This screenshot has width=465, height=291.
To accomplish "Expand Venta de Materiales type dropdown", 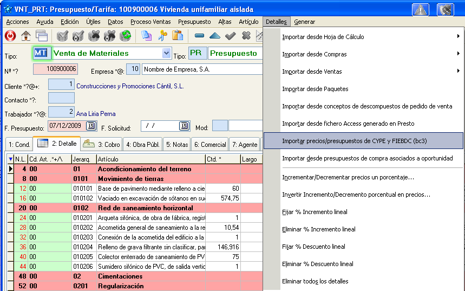I will point(167,54).
